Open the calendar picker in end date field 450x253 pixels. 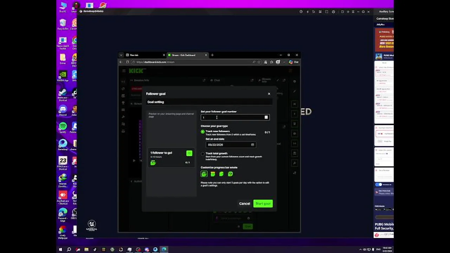[x=252, y=145]
